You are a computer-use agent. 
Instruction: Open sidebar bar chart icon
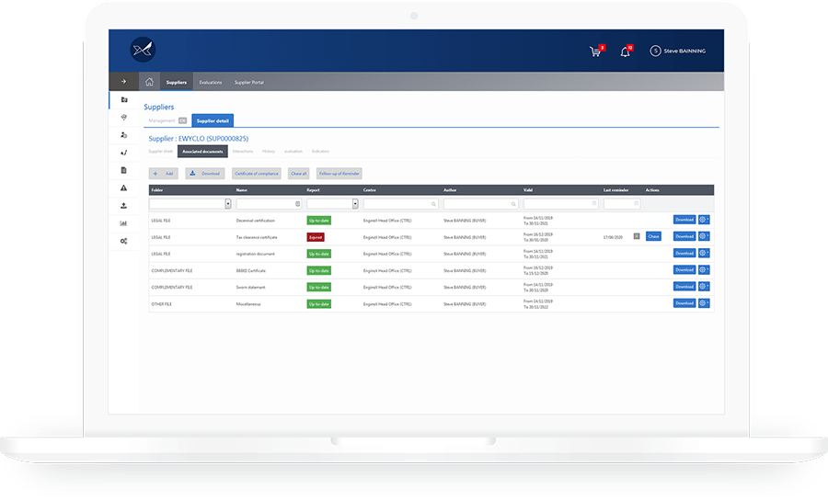[123, 223]
